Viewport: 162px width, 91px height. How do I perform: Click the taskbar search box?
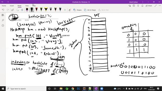click(x=26, y=89)
